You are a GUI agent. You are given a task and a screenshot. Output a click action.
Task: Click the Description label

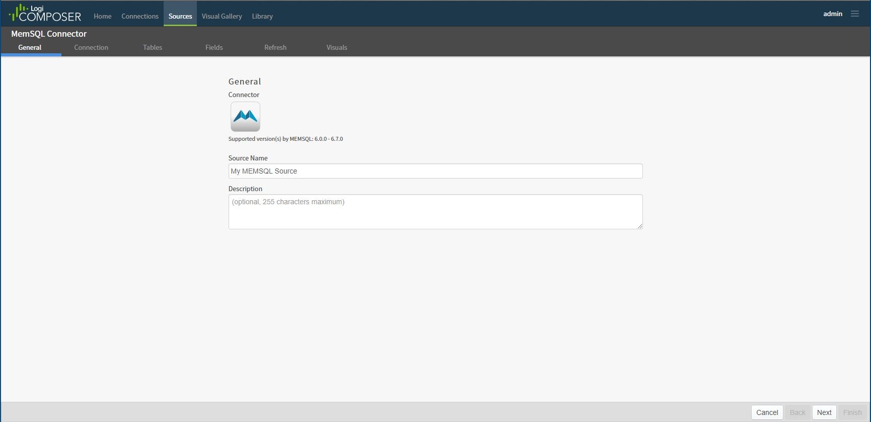pyautogui.click(x=245, y=189)
